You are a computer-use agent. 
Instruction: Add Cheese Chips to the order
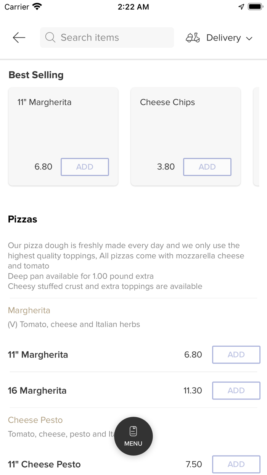pyautogui.click(x=207, y=167)
